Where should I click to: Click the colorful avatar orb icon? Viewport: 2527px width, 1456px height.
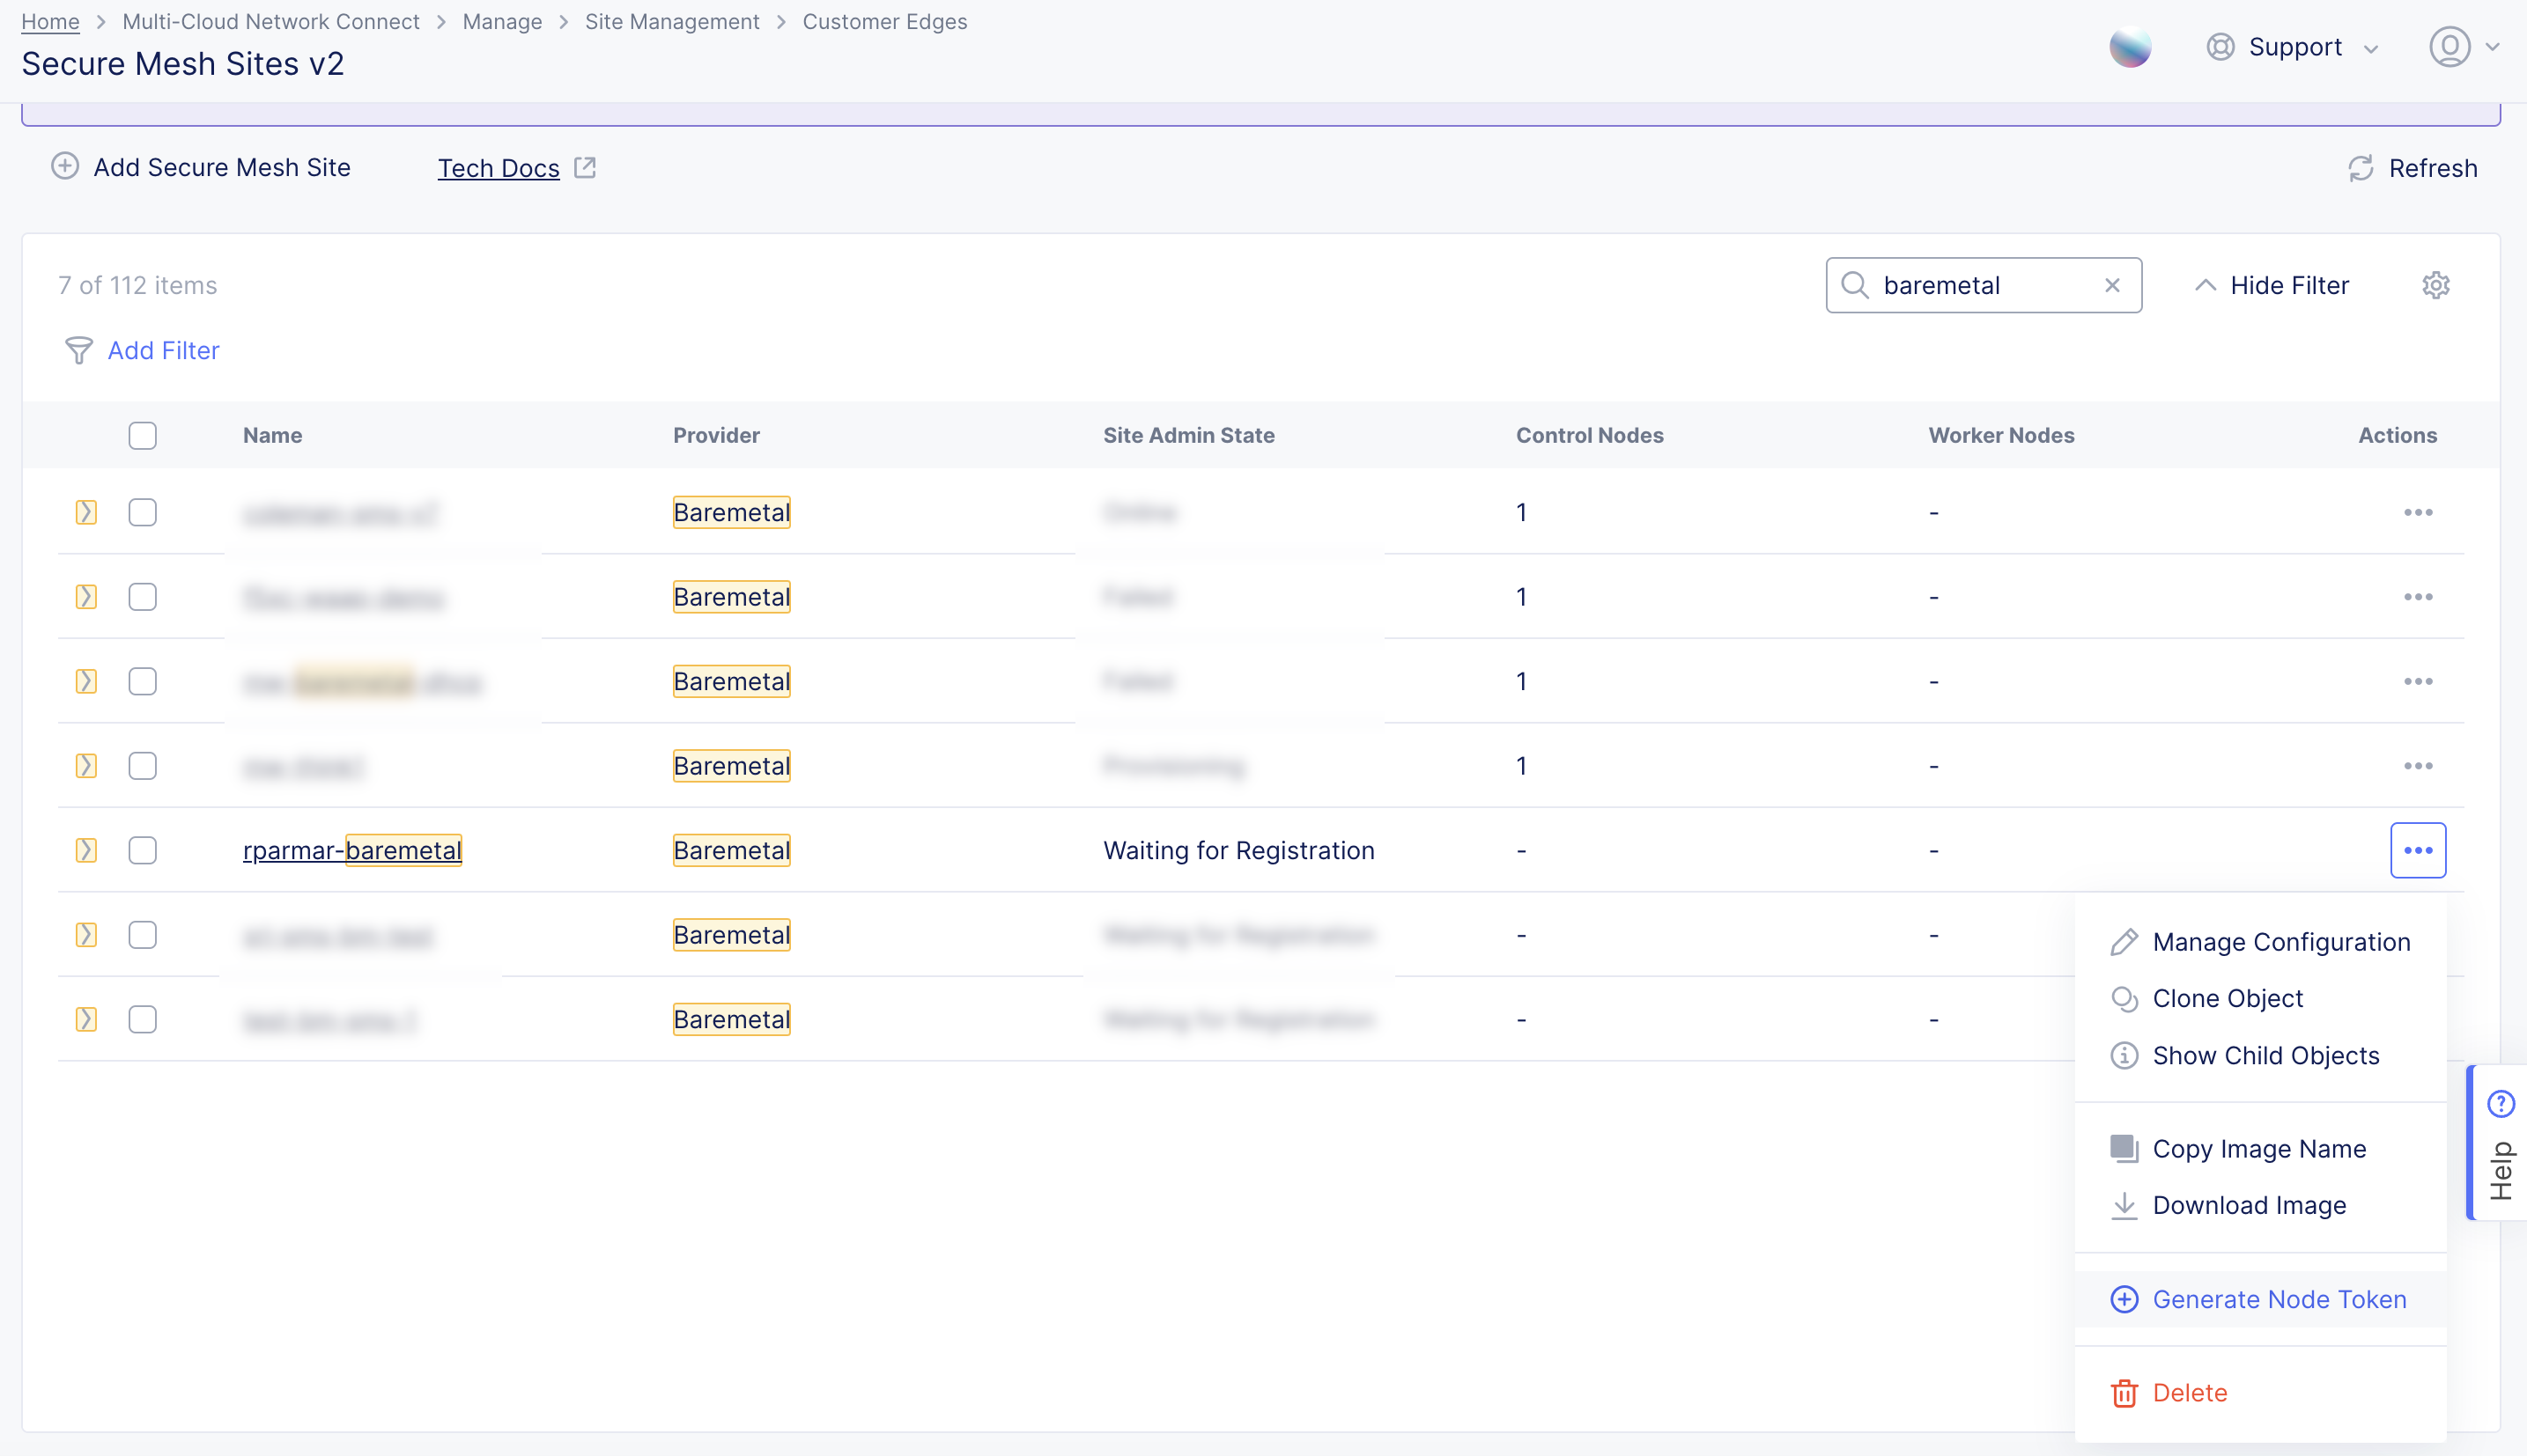point(2130,47)
